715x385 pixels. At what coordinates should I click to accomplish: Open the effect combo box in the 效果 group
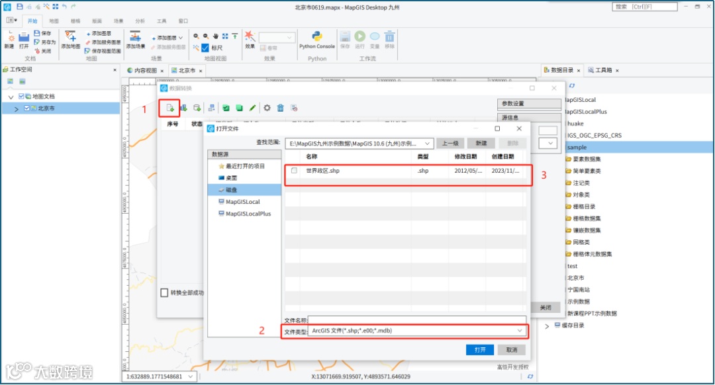[x=277, y=37]
